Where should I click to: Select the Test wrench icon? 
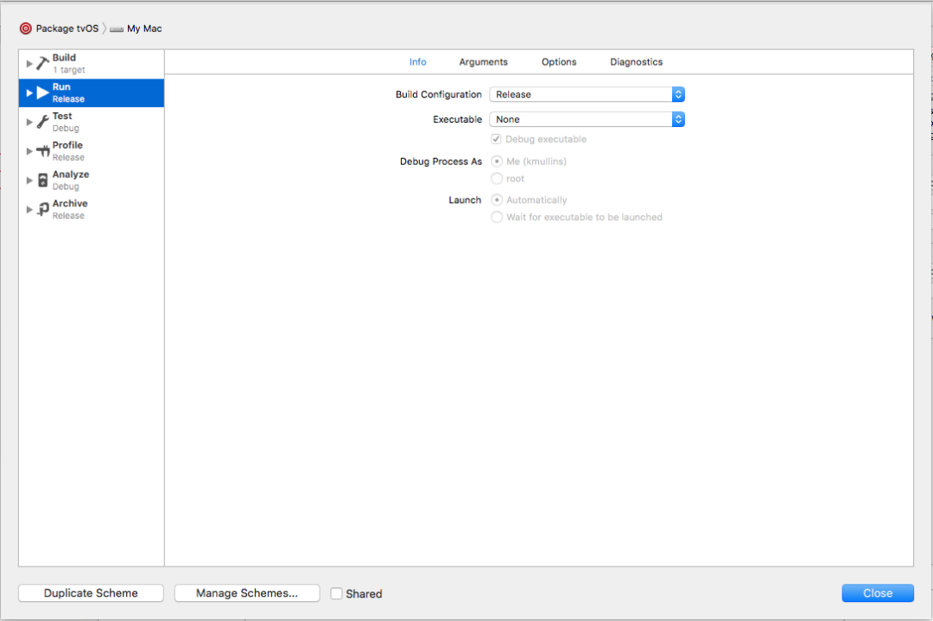coord(41,121)
